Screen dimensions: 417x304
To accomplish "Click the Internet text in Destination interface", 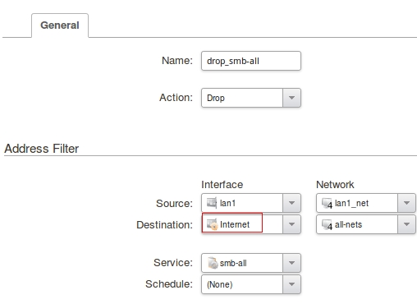I will 235,224.
